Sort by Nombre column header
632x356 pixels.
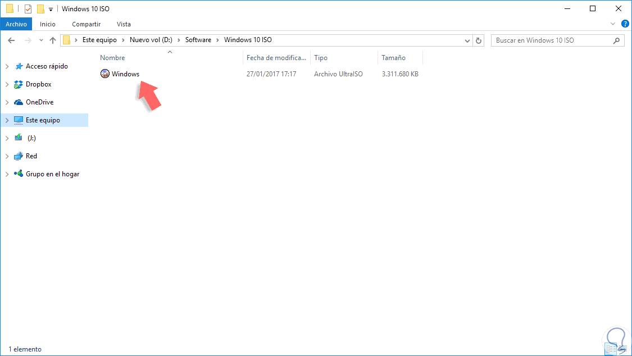pyautogui.click(x=112, y=58)
